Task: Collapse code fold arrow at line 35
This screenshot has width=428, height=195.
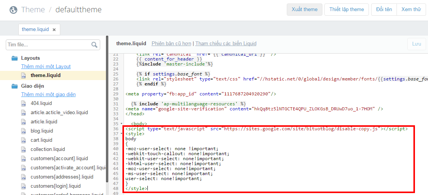Action: tap(121, 124)
